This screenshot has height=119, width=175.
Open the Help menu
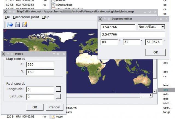tap(46, 17)
